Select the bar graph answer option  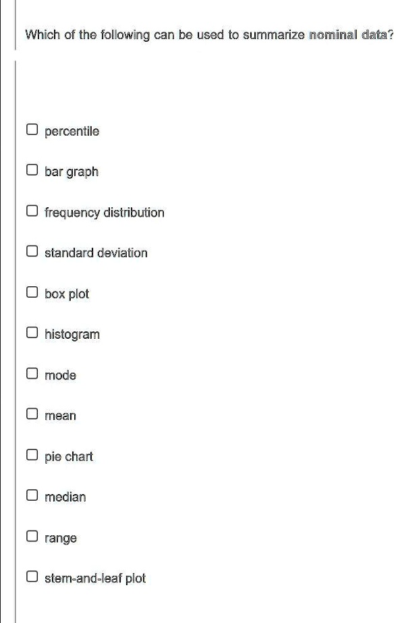click(71, 171)
